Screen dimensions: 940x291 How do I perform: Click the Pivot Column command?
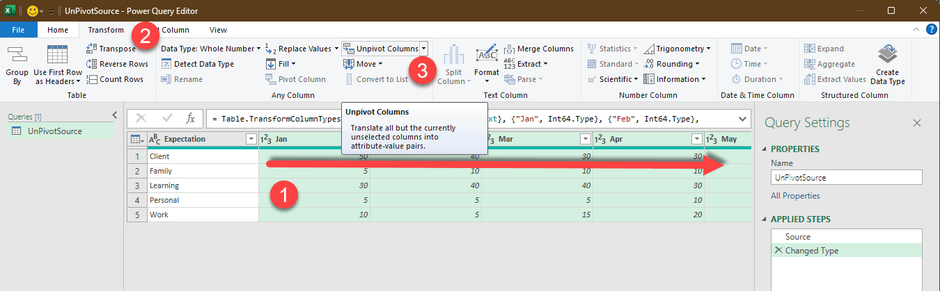coord(295,79)
